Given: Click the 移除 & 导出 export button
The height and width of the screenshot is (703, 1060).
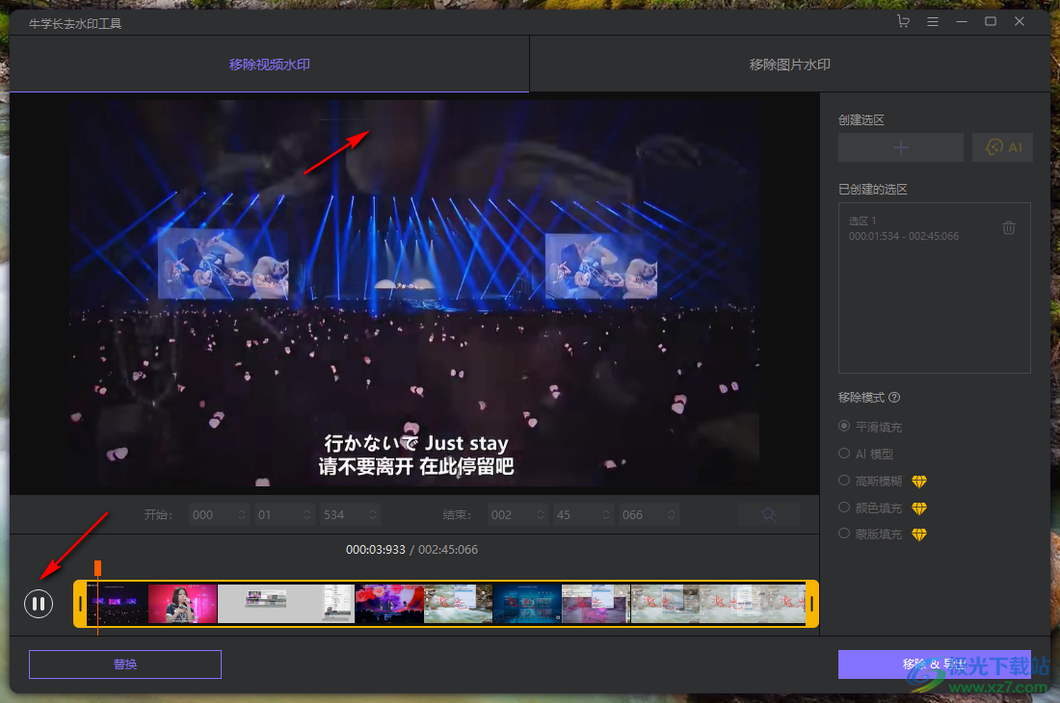Looking at the screenshot, I should coord(935,664).
